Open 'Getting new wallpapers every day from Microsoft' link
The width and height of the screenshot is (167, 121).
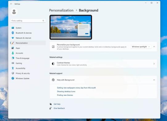76,88
